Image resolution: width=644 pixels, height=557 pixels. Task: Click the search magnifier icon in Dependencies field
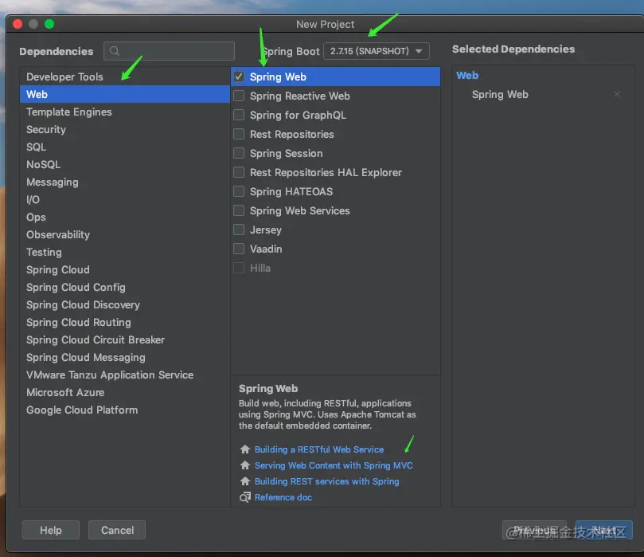[115, 51]
